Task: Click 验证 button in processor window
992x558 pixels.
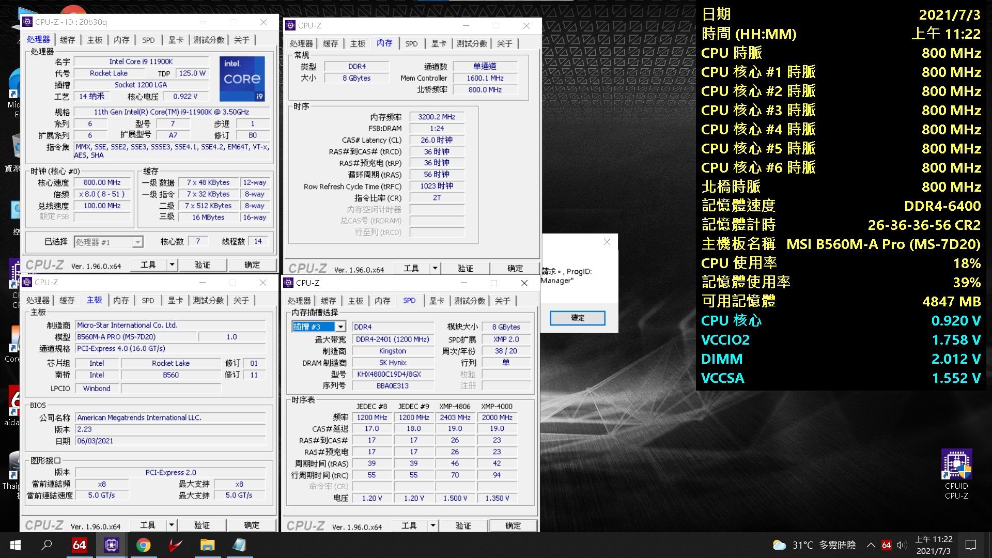Action: tap(202, 265)
